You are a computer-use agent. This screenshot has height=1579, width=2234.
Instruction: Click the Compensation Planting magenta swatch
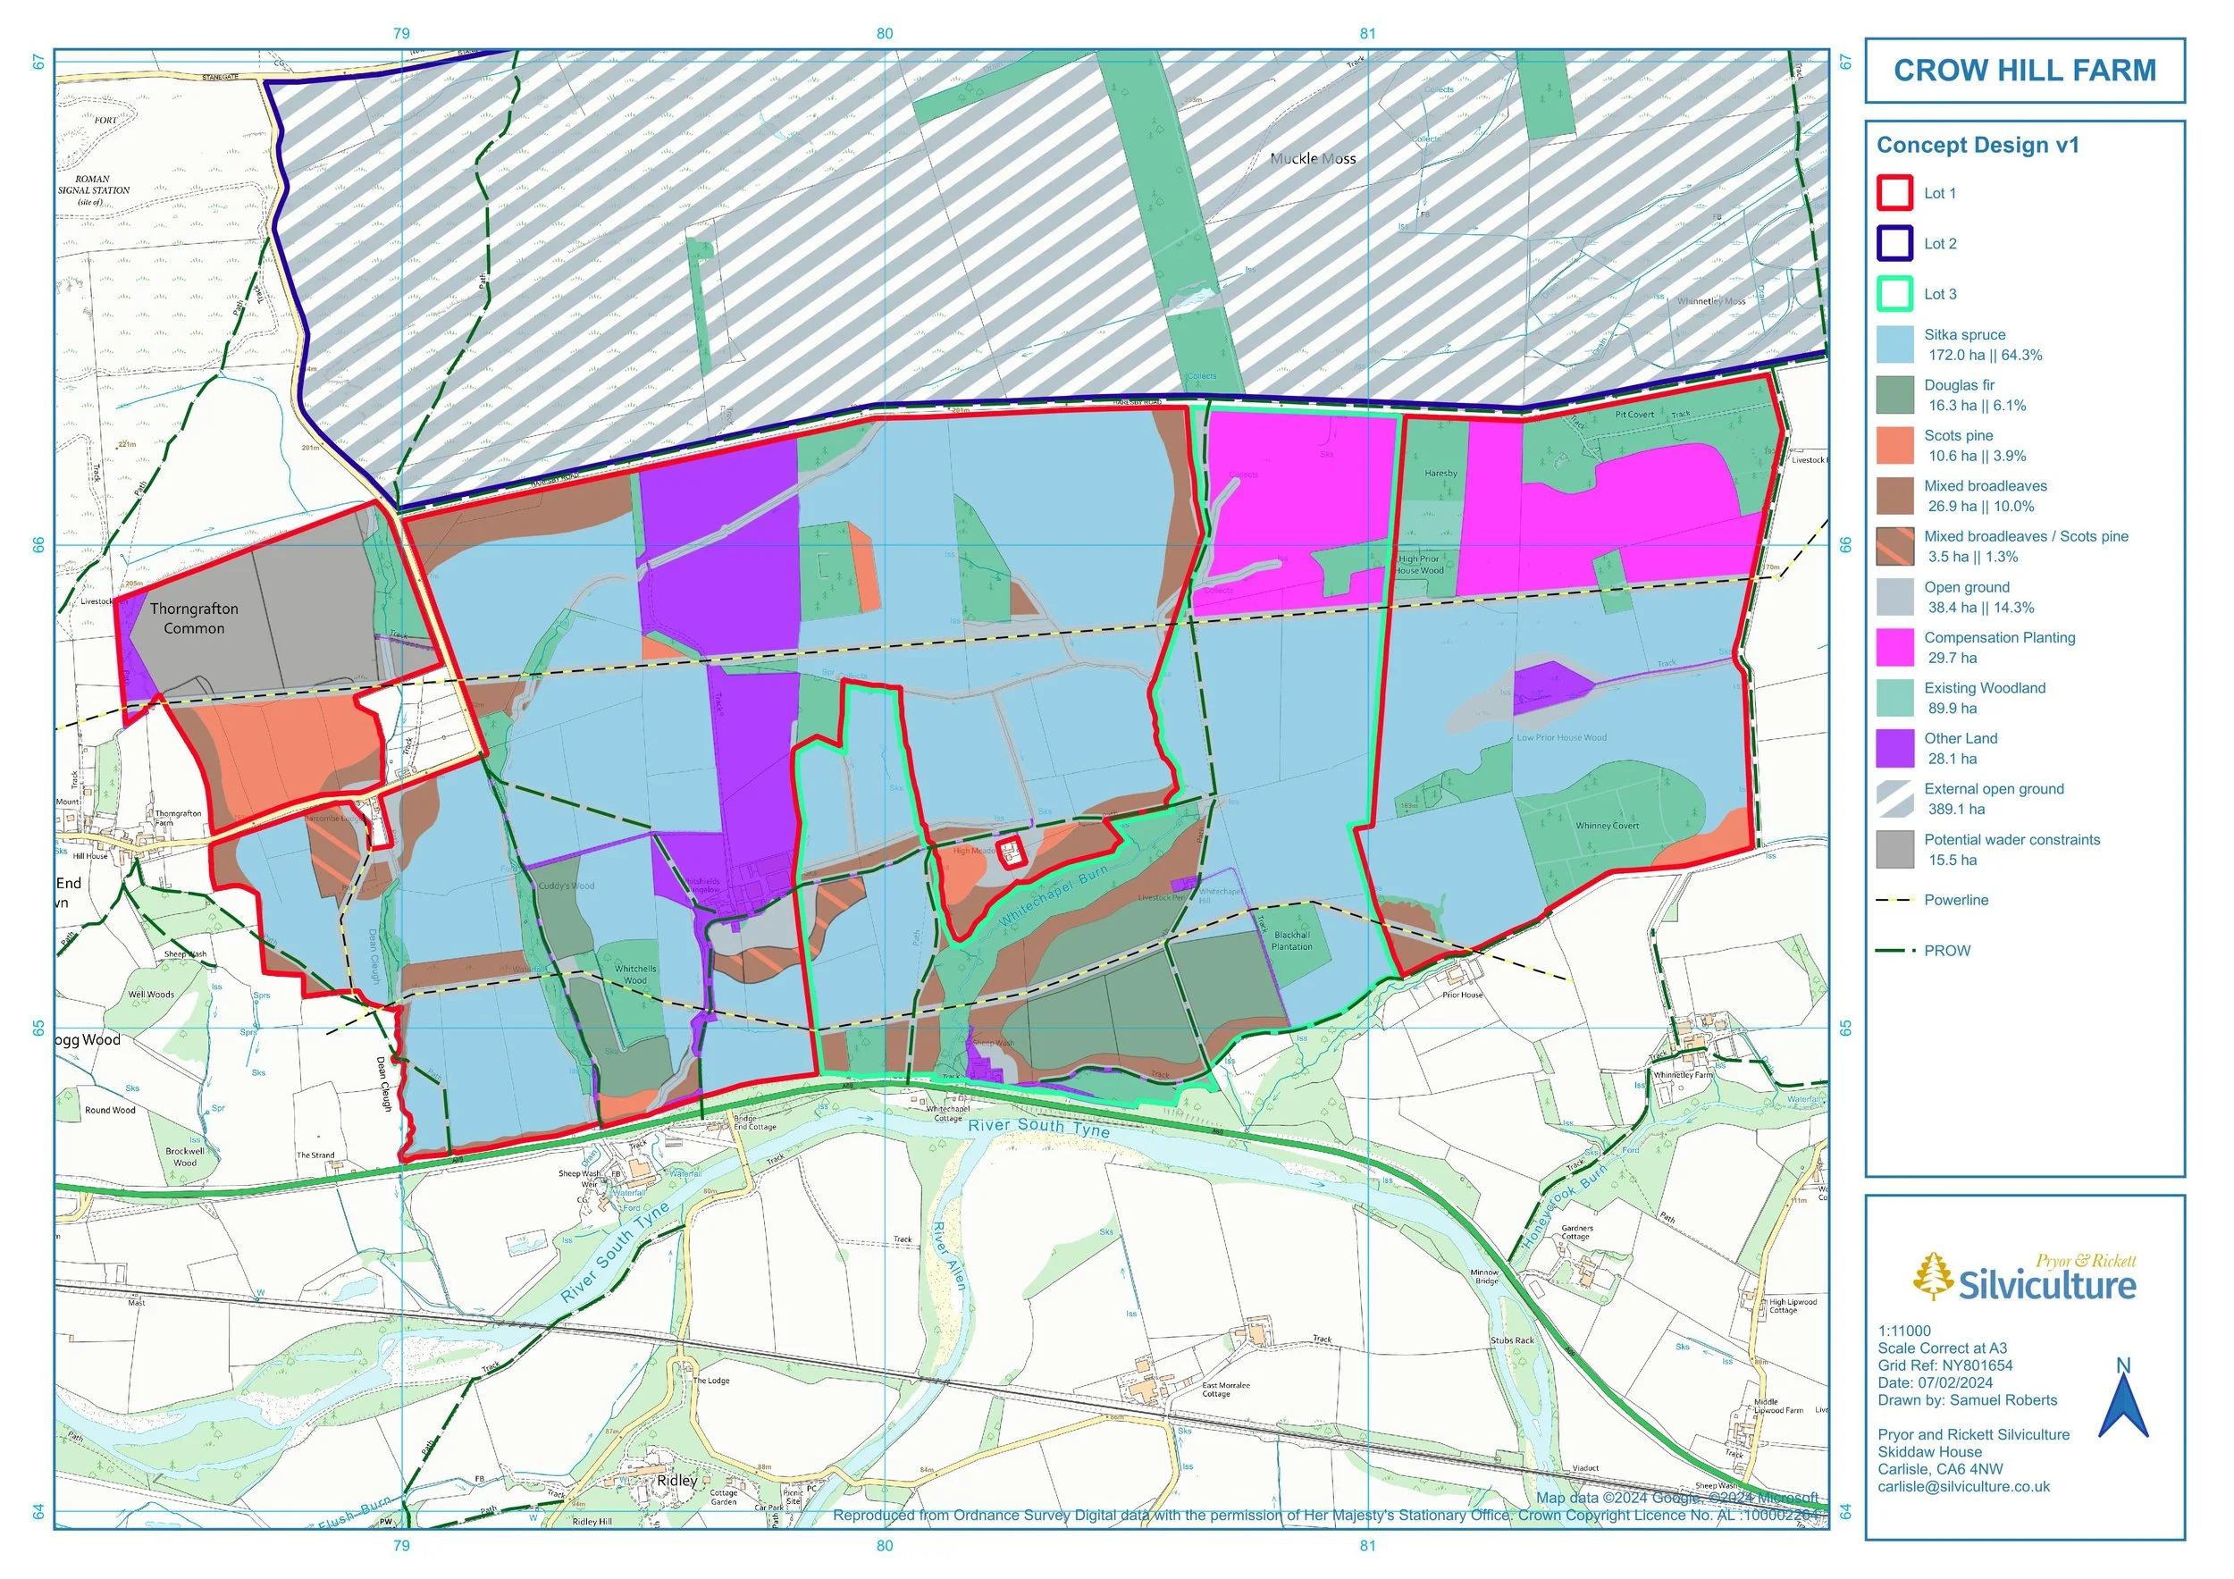pyautogui.click(x=1894, y=648)
